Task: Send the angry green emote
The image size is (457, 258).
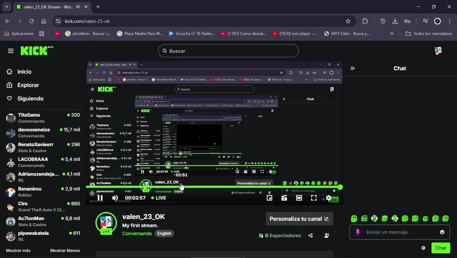Action: [x=364, y=218]
